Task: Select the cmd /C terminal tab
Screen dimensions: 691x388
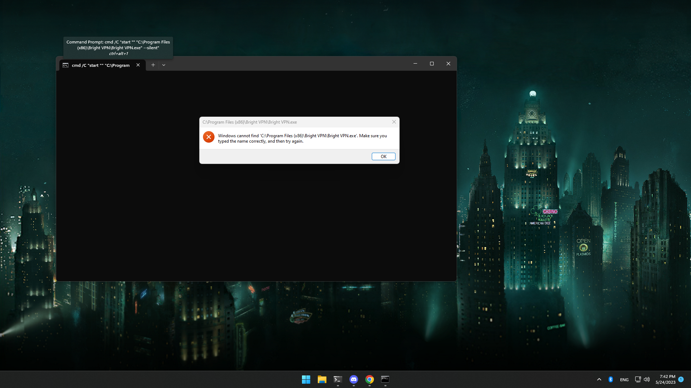Action: point(102,65)
